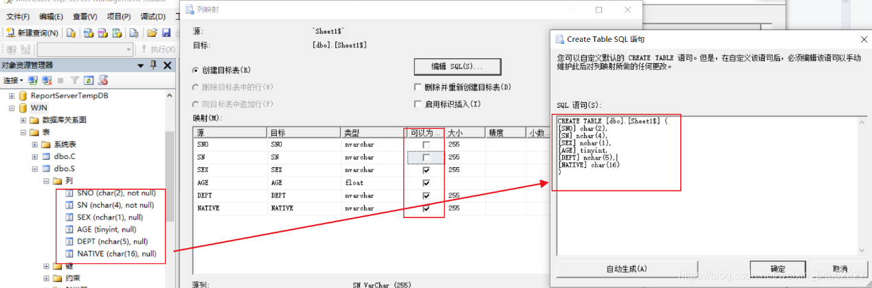Viewport: 872px width, 288px height.
Task: Expand the ReportServerTempDB database node
Action: 11,96
